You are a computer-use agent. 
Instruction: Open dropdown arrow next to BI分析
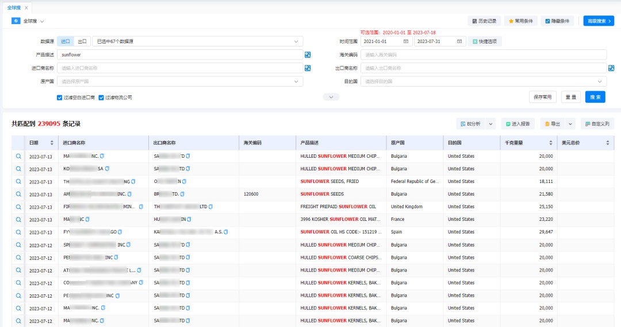point(490,124)
